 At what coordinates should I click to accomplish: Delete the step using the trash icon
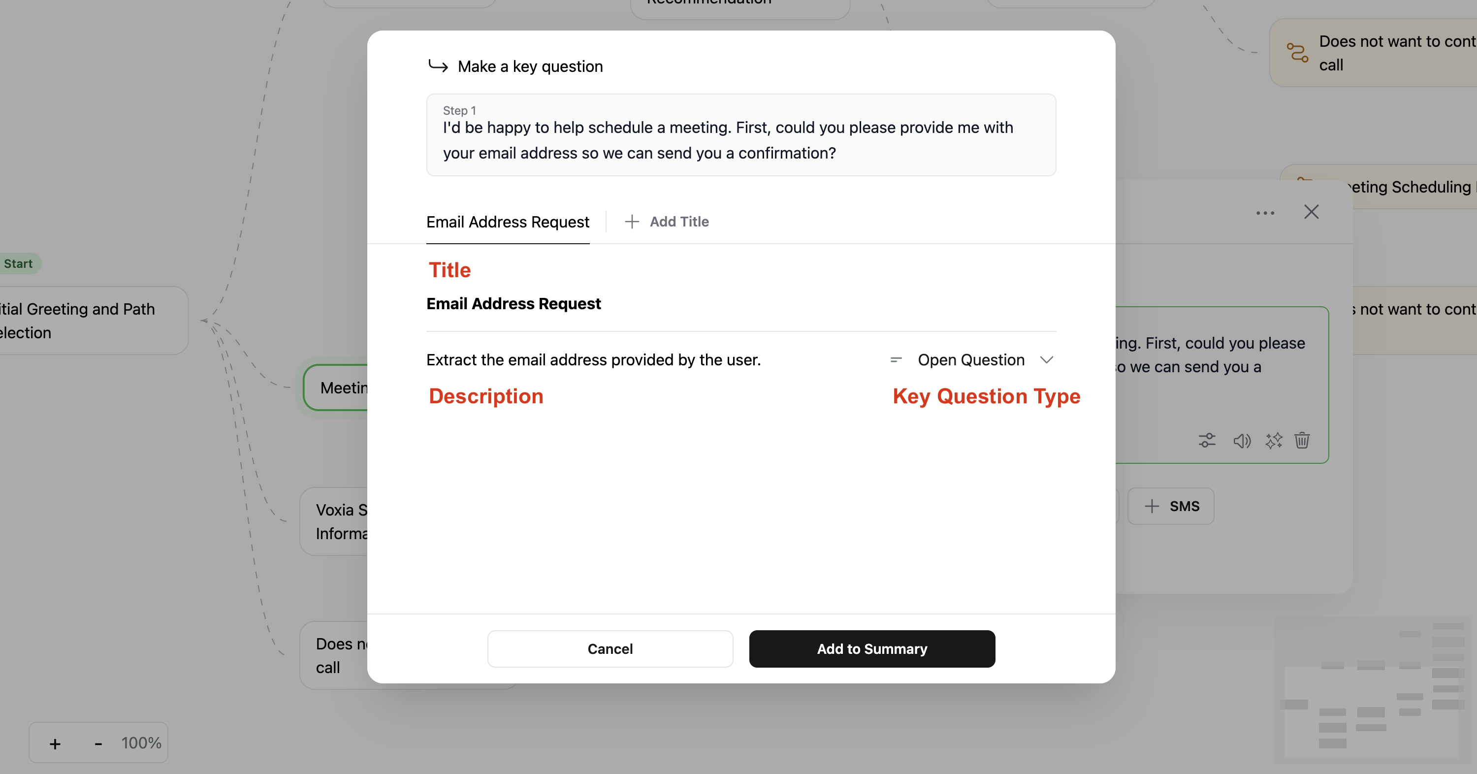coord(1302,440)
